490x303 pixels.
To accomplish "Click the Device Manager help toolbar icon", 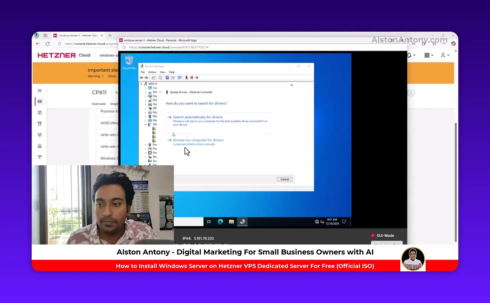I will pos(167,78).
